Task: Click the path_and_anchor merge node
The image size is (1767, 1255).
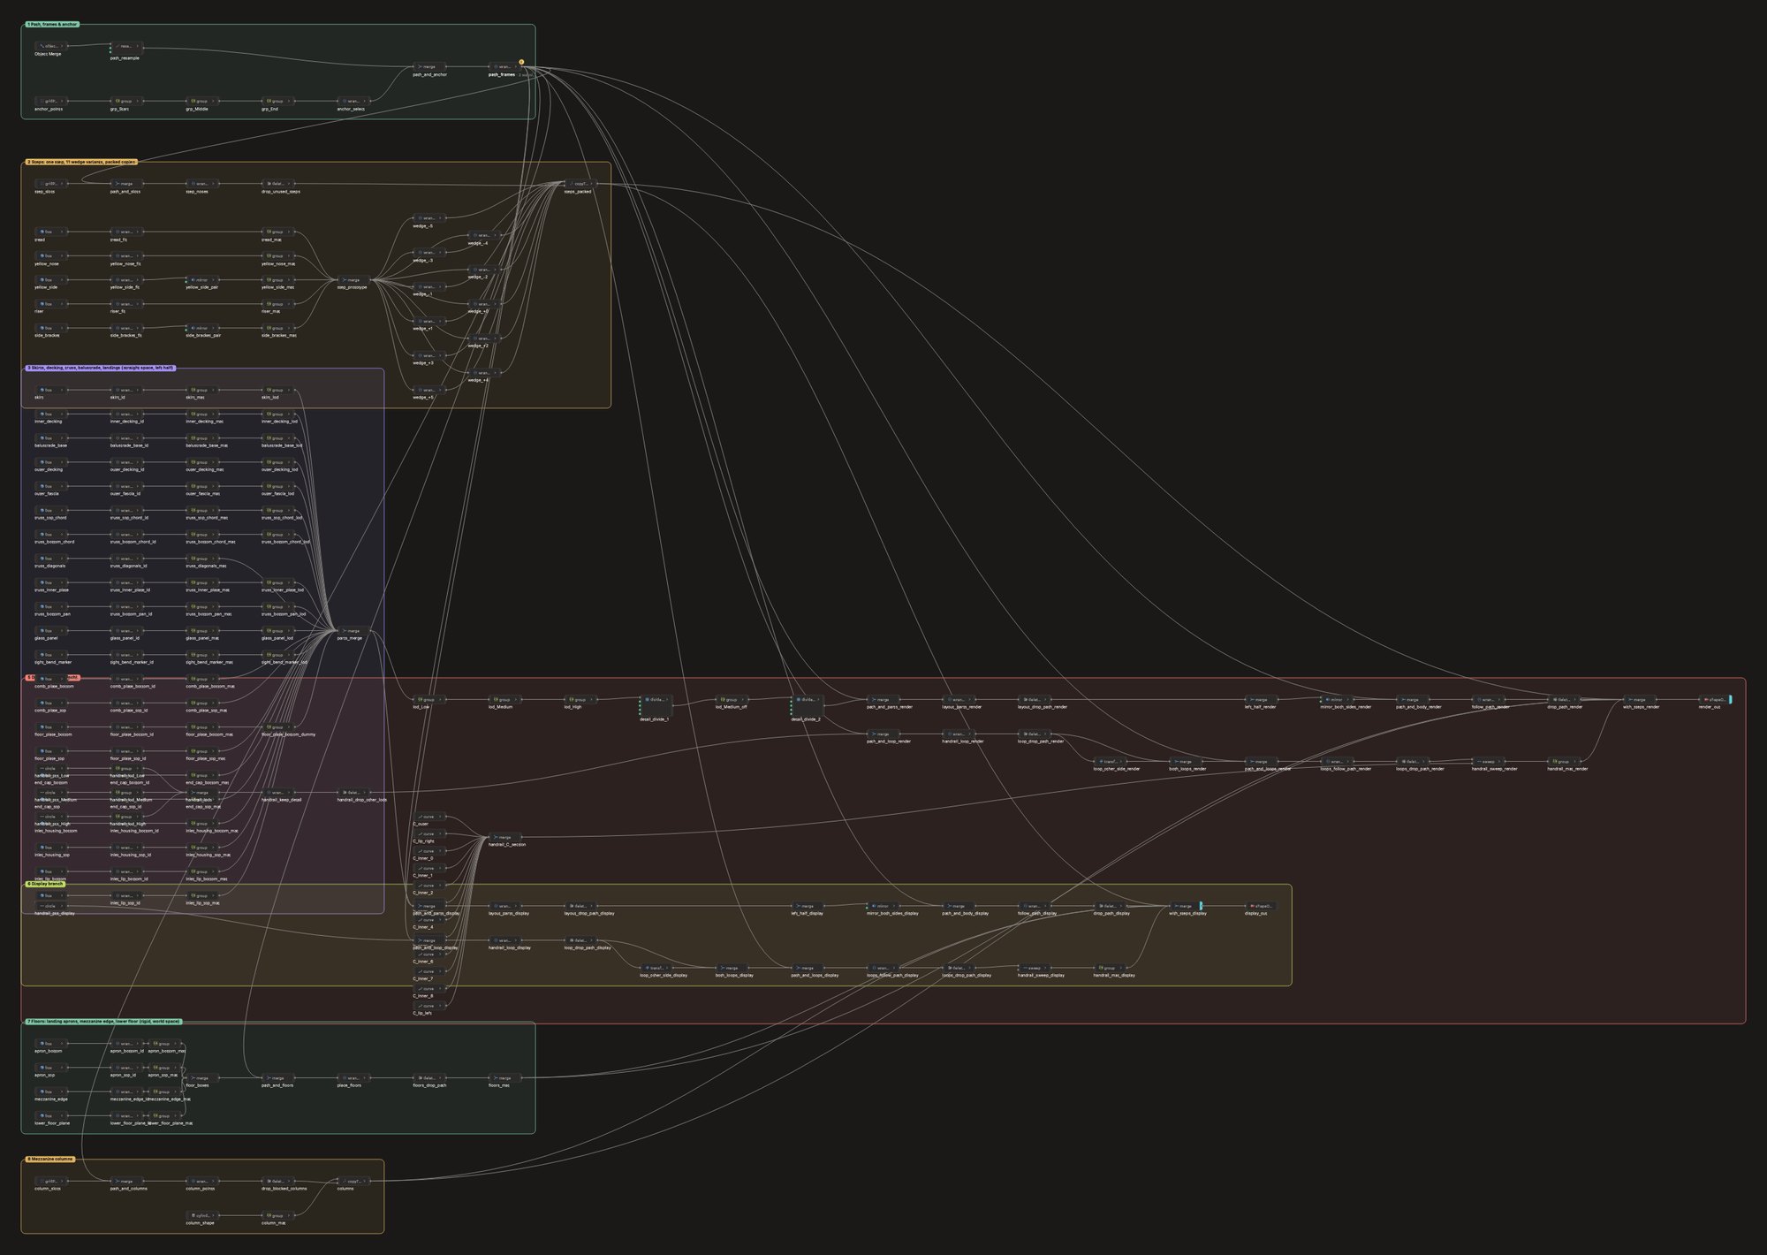Action: pyautogui.click(x=429, y=66)
